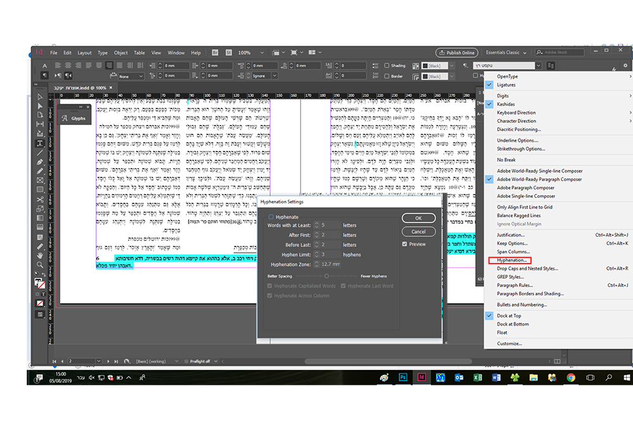The width and height of the screenshot is (633, 448).
Task: Enable the Shading checkbox
Action: 387,65
